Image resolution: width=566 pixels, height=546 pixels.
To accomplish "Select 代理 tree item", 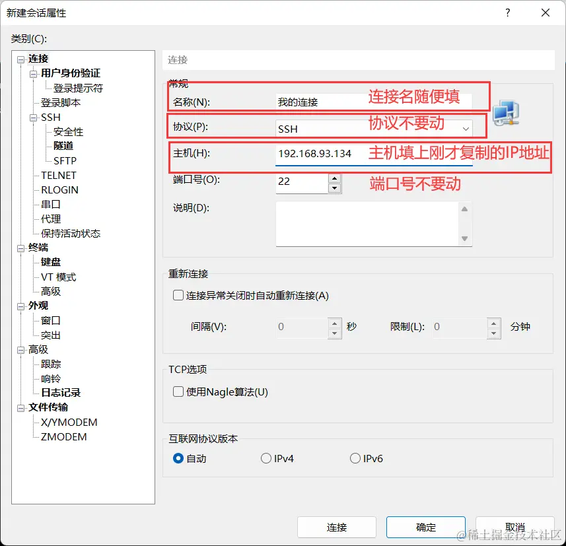I will coord(51,219).
